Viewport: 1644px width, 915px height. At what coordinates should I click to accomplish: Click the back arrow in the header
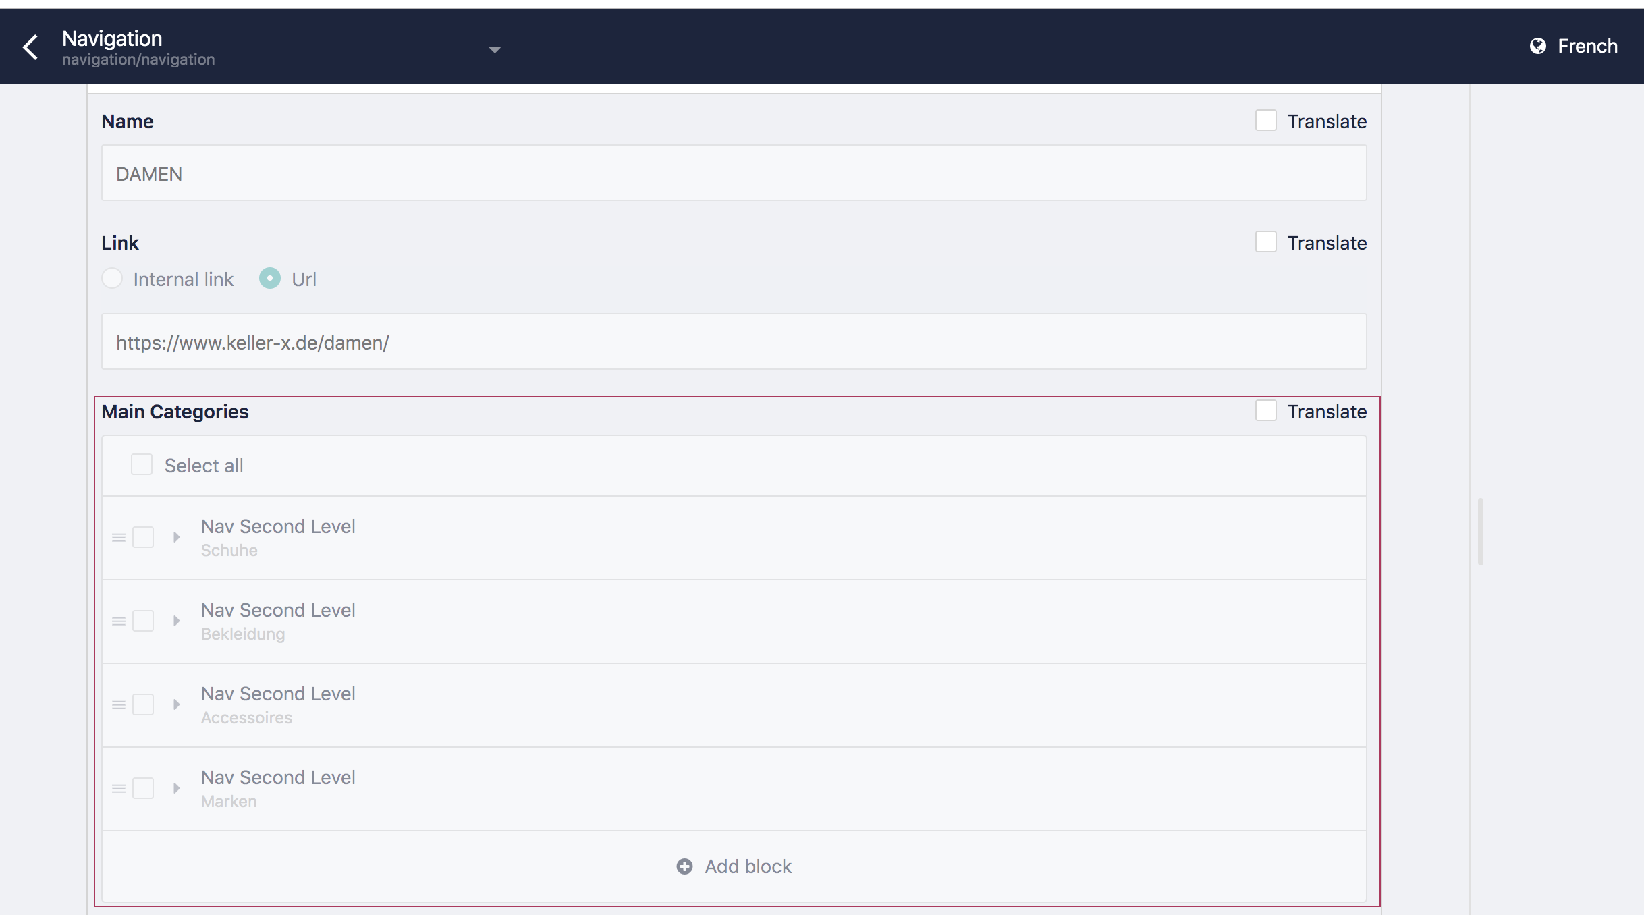point(30,47)
